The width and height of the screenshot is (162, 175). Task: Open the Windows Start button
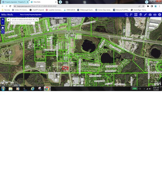(x=3, y=89)
